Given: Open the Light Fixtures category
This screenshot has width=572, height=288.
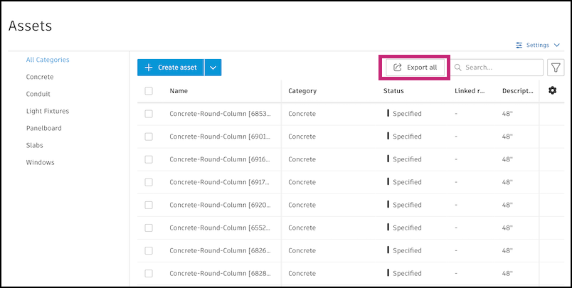Looking at the screenshot, I should click(x=47, y=111).
